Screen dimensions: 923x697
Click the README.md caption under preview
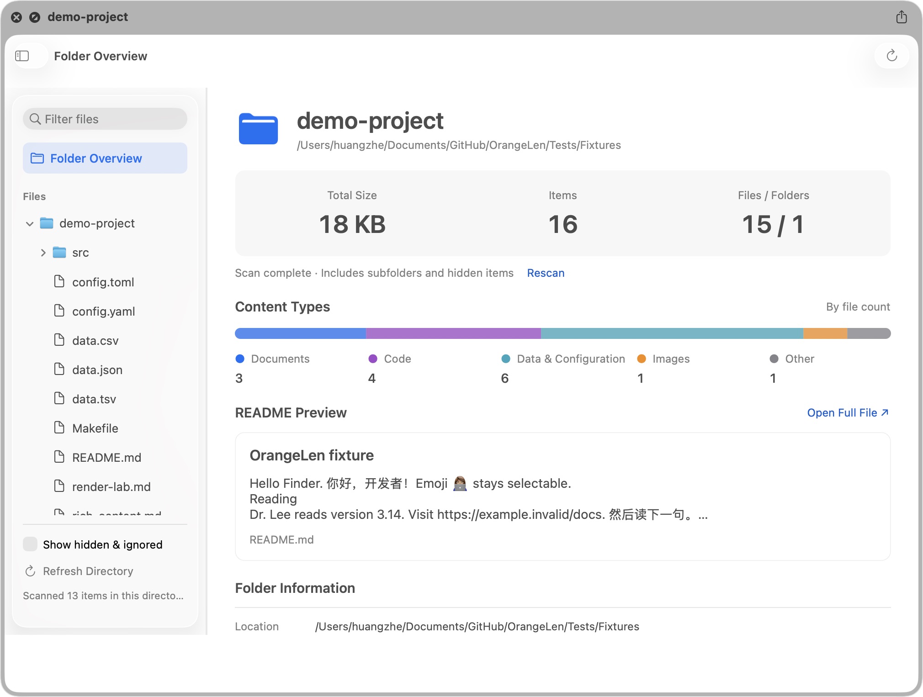tap(281, 540)
